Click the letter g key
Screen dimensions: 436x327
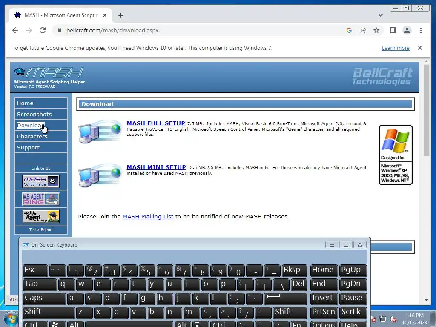coord(146,298)
